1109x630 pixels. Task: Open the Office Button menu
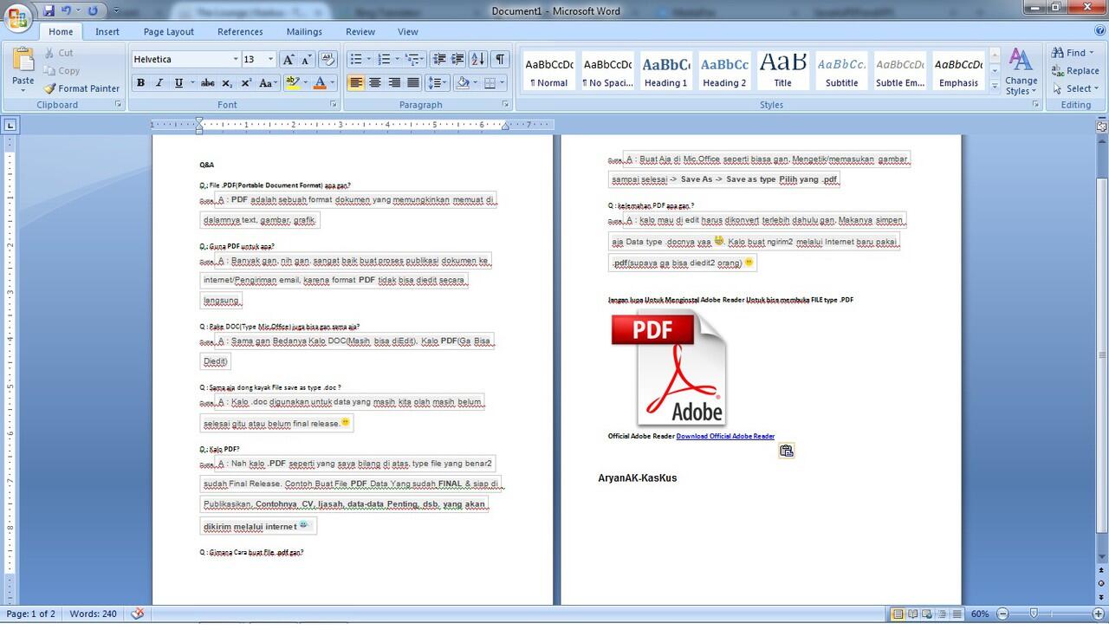[17, 17]
